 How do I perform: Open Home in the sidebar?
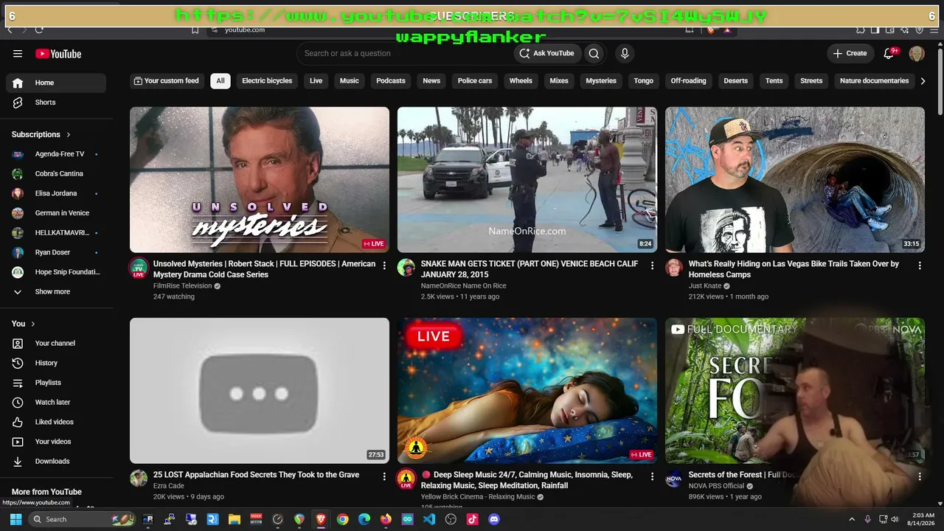pos(56,83)
